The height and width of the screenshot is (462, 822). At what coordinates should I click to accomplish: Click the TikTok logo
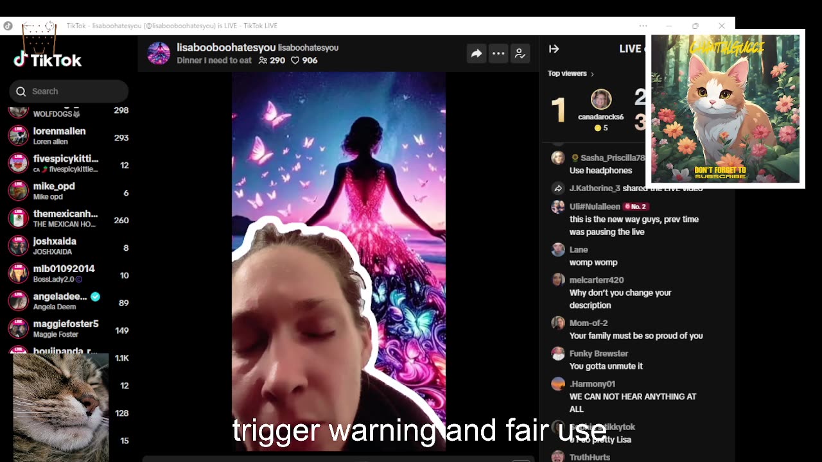pos(48,60)
